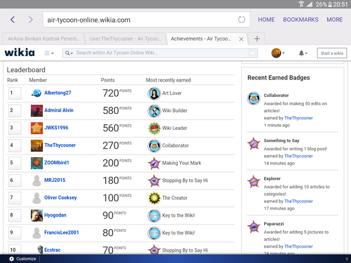Open JWKS1996 profile link
The height and width of the screenshot is (263, 351).
click(x=56, y=128)
